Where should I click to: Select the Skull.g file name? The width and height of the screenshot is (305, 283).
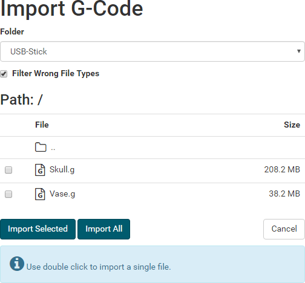(62, 170)
